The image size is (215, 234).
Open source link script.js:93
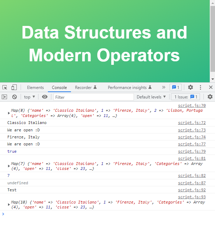[192, 197]
